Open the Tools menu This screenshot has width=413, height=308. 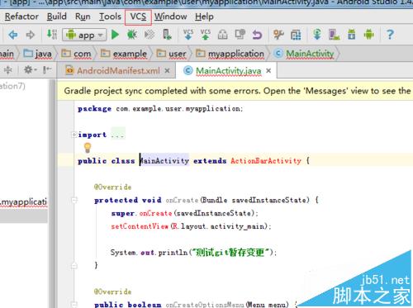point(110,17)
